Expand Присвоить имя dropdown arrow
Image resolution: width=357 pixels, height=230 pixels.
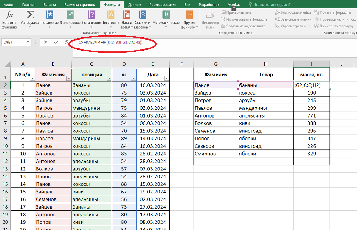coord(255,12)
